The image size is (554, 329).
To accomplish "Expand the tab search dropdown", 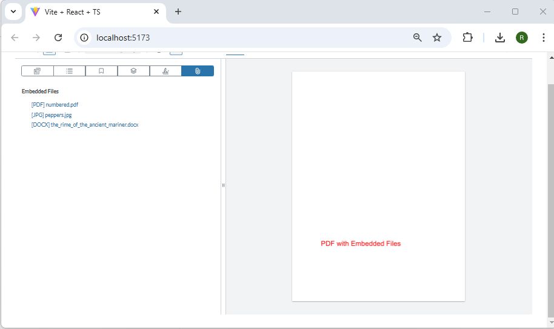I will pos(13,12).
